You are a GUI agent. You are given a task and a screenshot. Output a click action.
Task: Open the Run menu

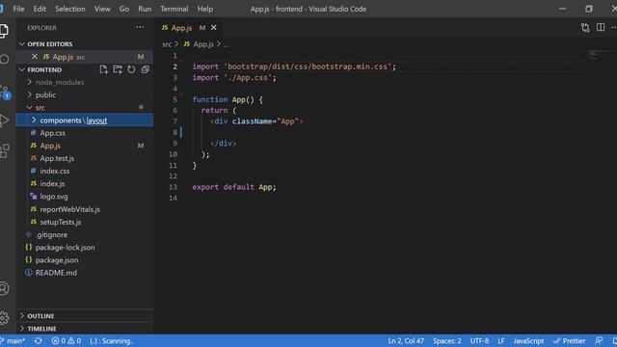click(x=145, y=9)
